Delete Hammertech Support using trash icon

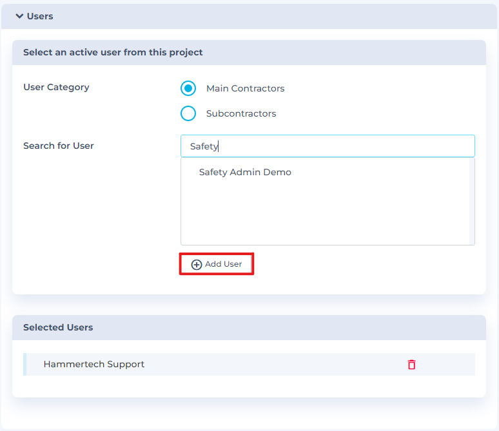pos(411,365)
